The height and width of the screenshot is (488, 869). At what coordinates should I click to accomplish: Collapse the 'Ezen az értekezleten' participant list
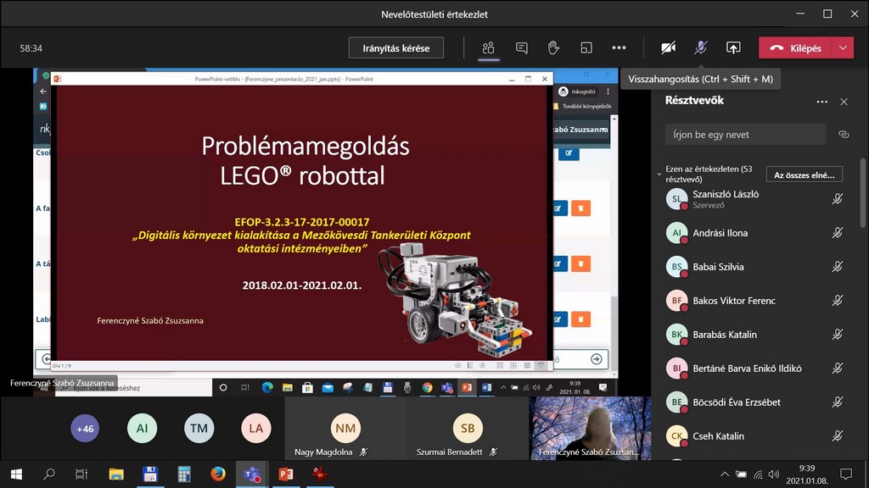click(659, 175)
